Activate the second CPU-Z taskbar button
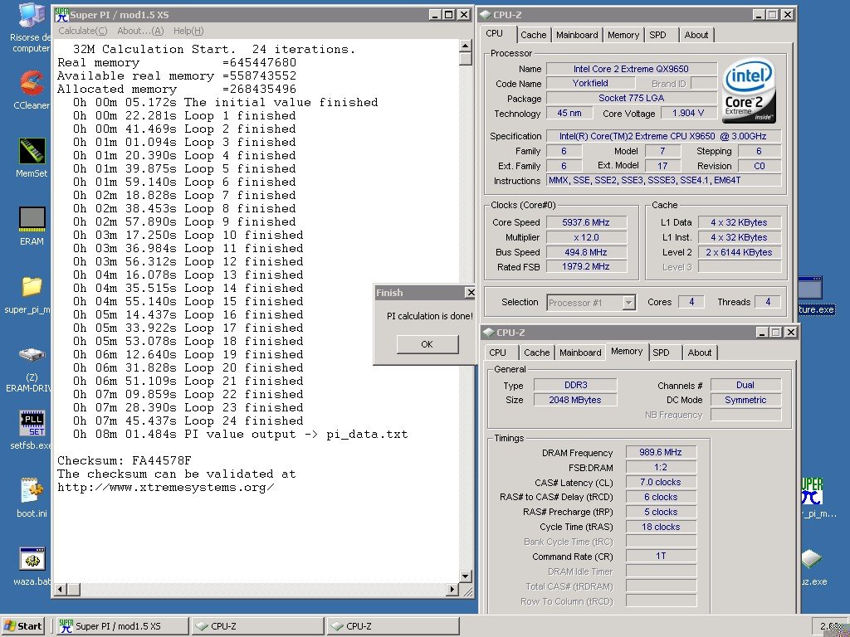Image resolution: width=850 pixels, height=637 pixels. 393,626
